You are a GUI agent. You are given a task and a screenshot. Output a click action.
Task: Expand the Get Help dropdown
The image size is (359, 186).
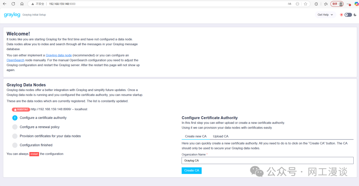click(x=325, y=15)
